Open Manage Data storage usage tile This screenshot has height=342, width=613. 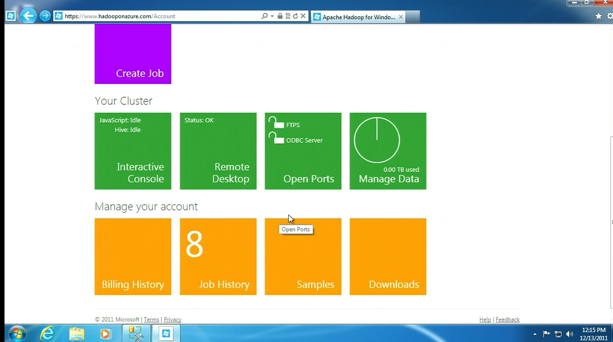(x=388, y=151)
